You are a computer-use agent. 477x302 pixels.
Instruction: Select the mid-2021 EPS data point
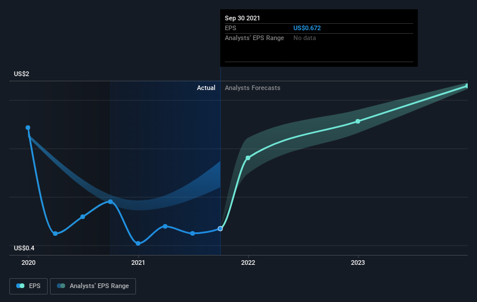(x=192, y=233)
